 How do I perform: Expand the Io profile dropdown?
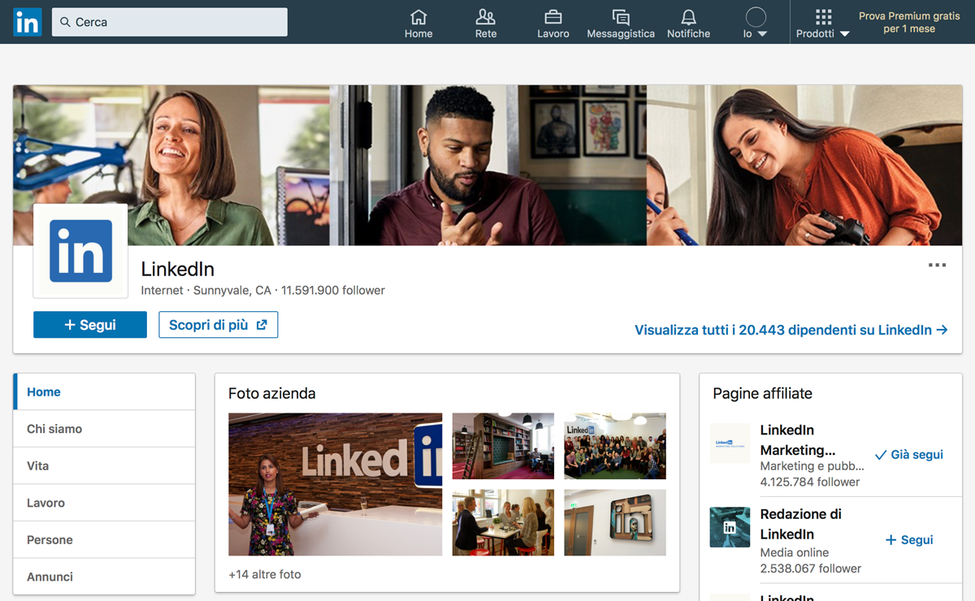tap(756, 34)
